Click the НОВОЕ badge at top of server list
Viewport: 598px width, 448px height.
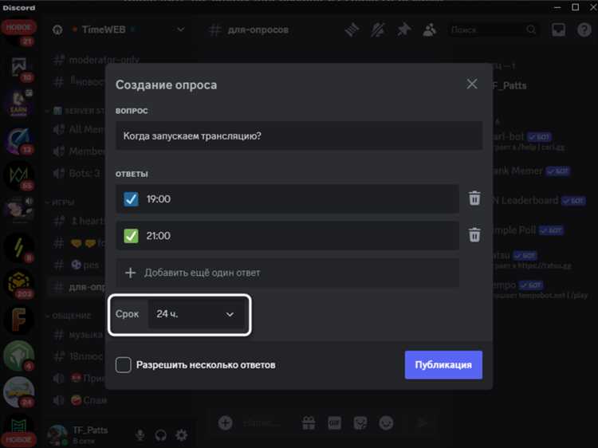[x=18, y=27]
